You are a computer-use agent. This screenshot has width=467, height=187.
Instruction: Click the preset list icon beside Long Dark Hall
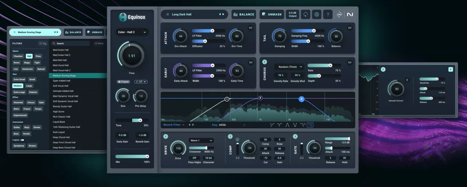[x=167, y=14]
